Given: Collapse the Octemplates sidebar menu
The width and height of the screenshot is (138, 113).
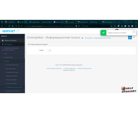Looking at the screenshot, I should click(x=12, y=44).
